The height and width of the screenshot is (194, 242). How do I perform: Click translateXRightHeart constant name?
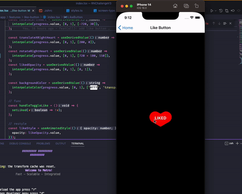tap(37, 37)
